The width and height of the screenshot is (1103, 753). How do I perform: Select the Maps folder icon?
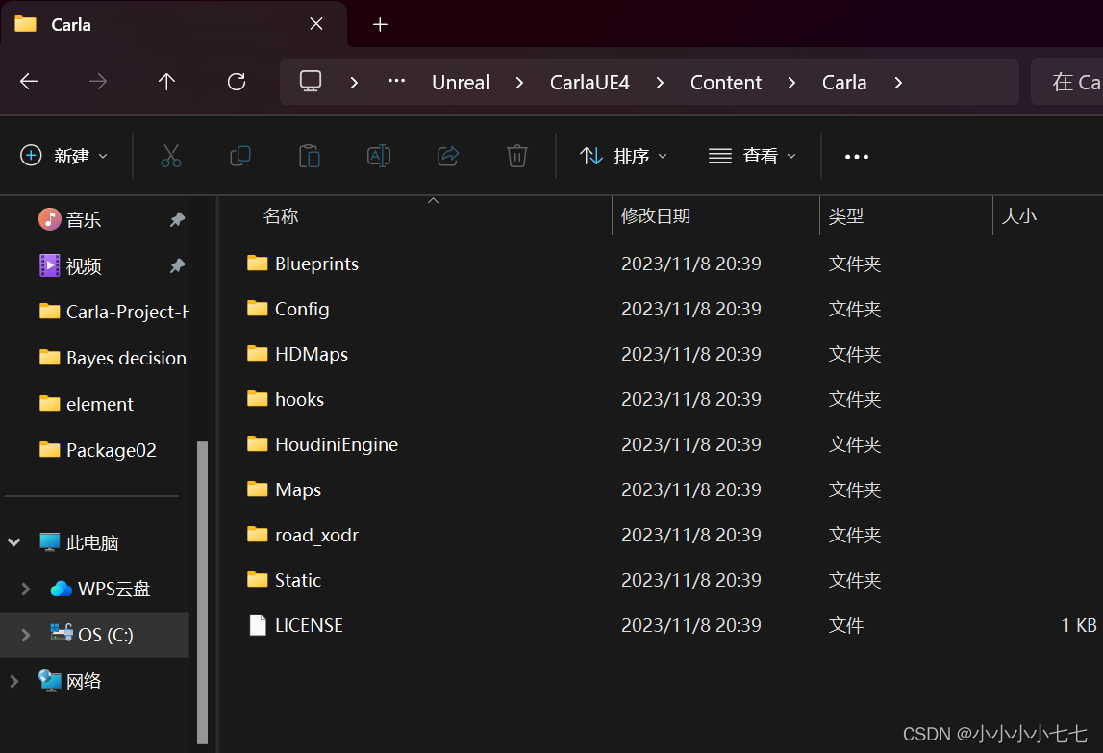(x=258, y=489)
